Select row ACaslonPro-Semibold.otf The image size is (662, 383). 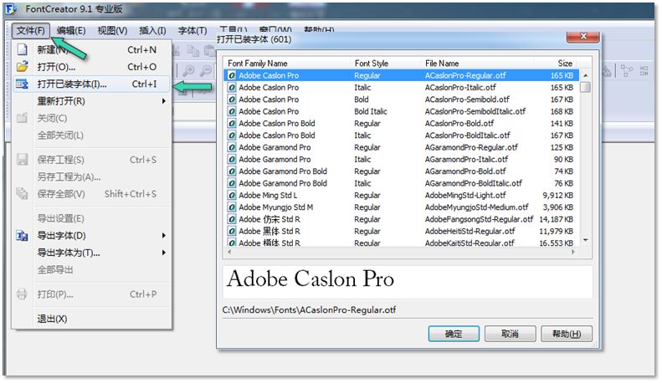pos(401,100)
